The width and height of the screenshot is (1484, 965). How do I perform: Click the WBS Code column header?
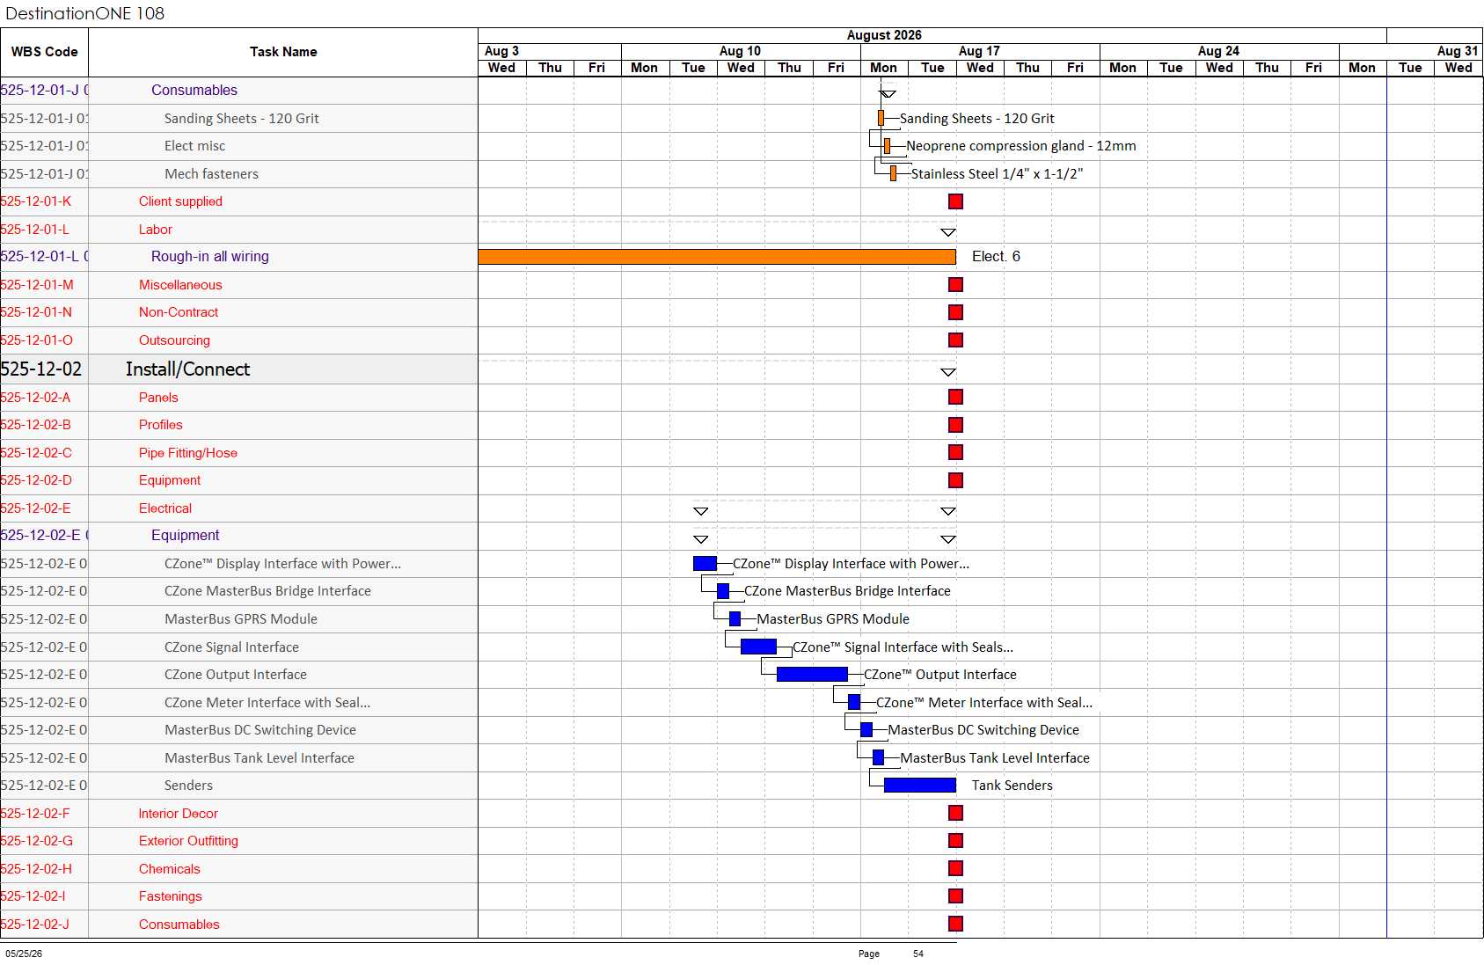click(x=44, y=52)
